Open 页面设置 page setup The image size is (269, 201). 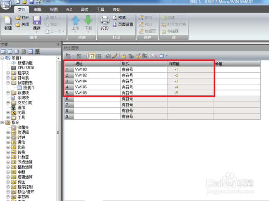(x=123, y=24)
